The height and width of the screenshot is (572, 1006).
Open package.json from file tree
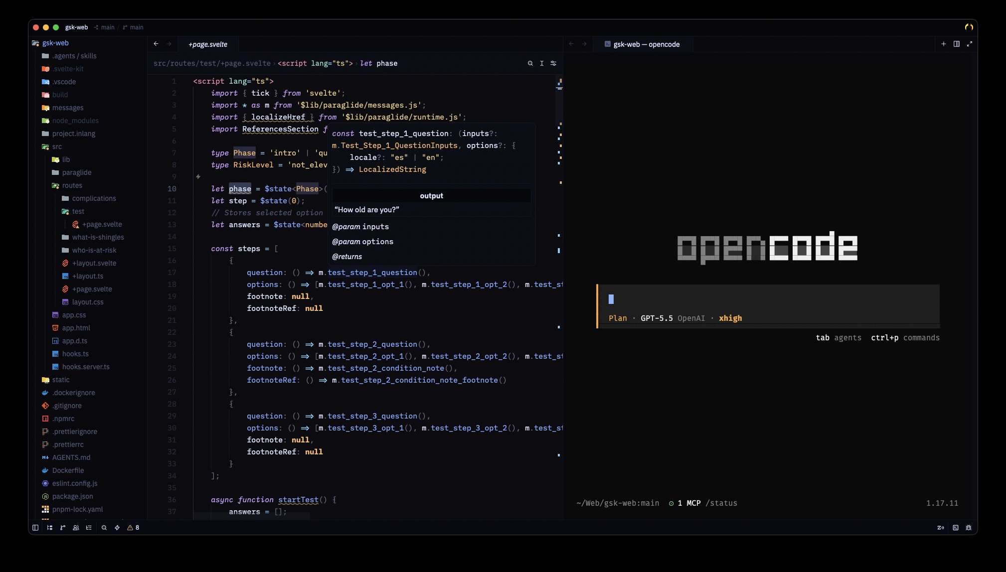point(67,496)
